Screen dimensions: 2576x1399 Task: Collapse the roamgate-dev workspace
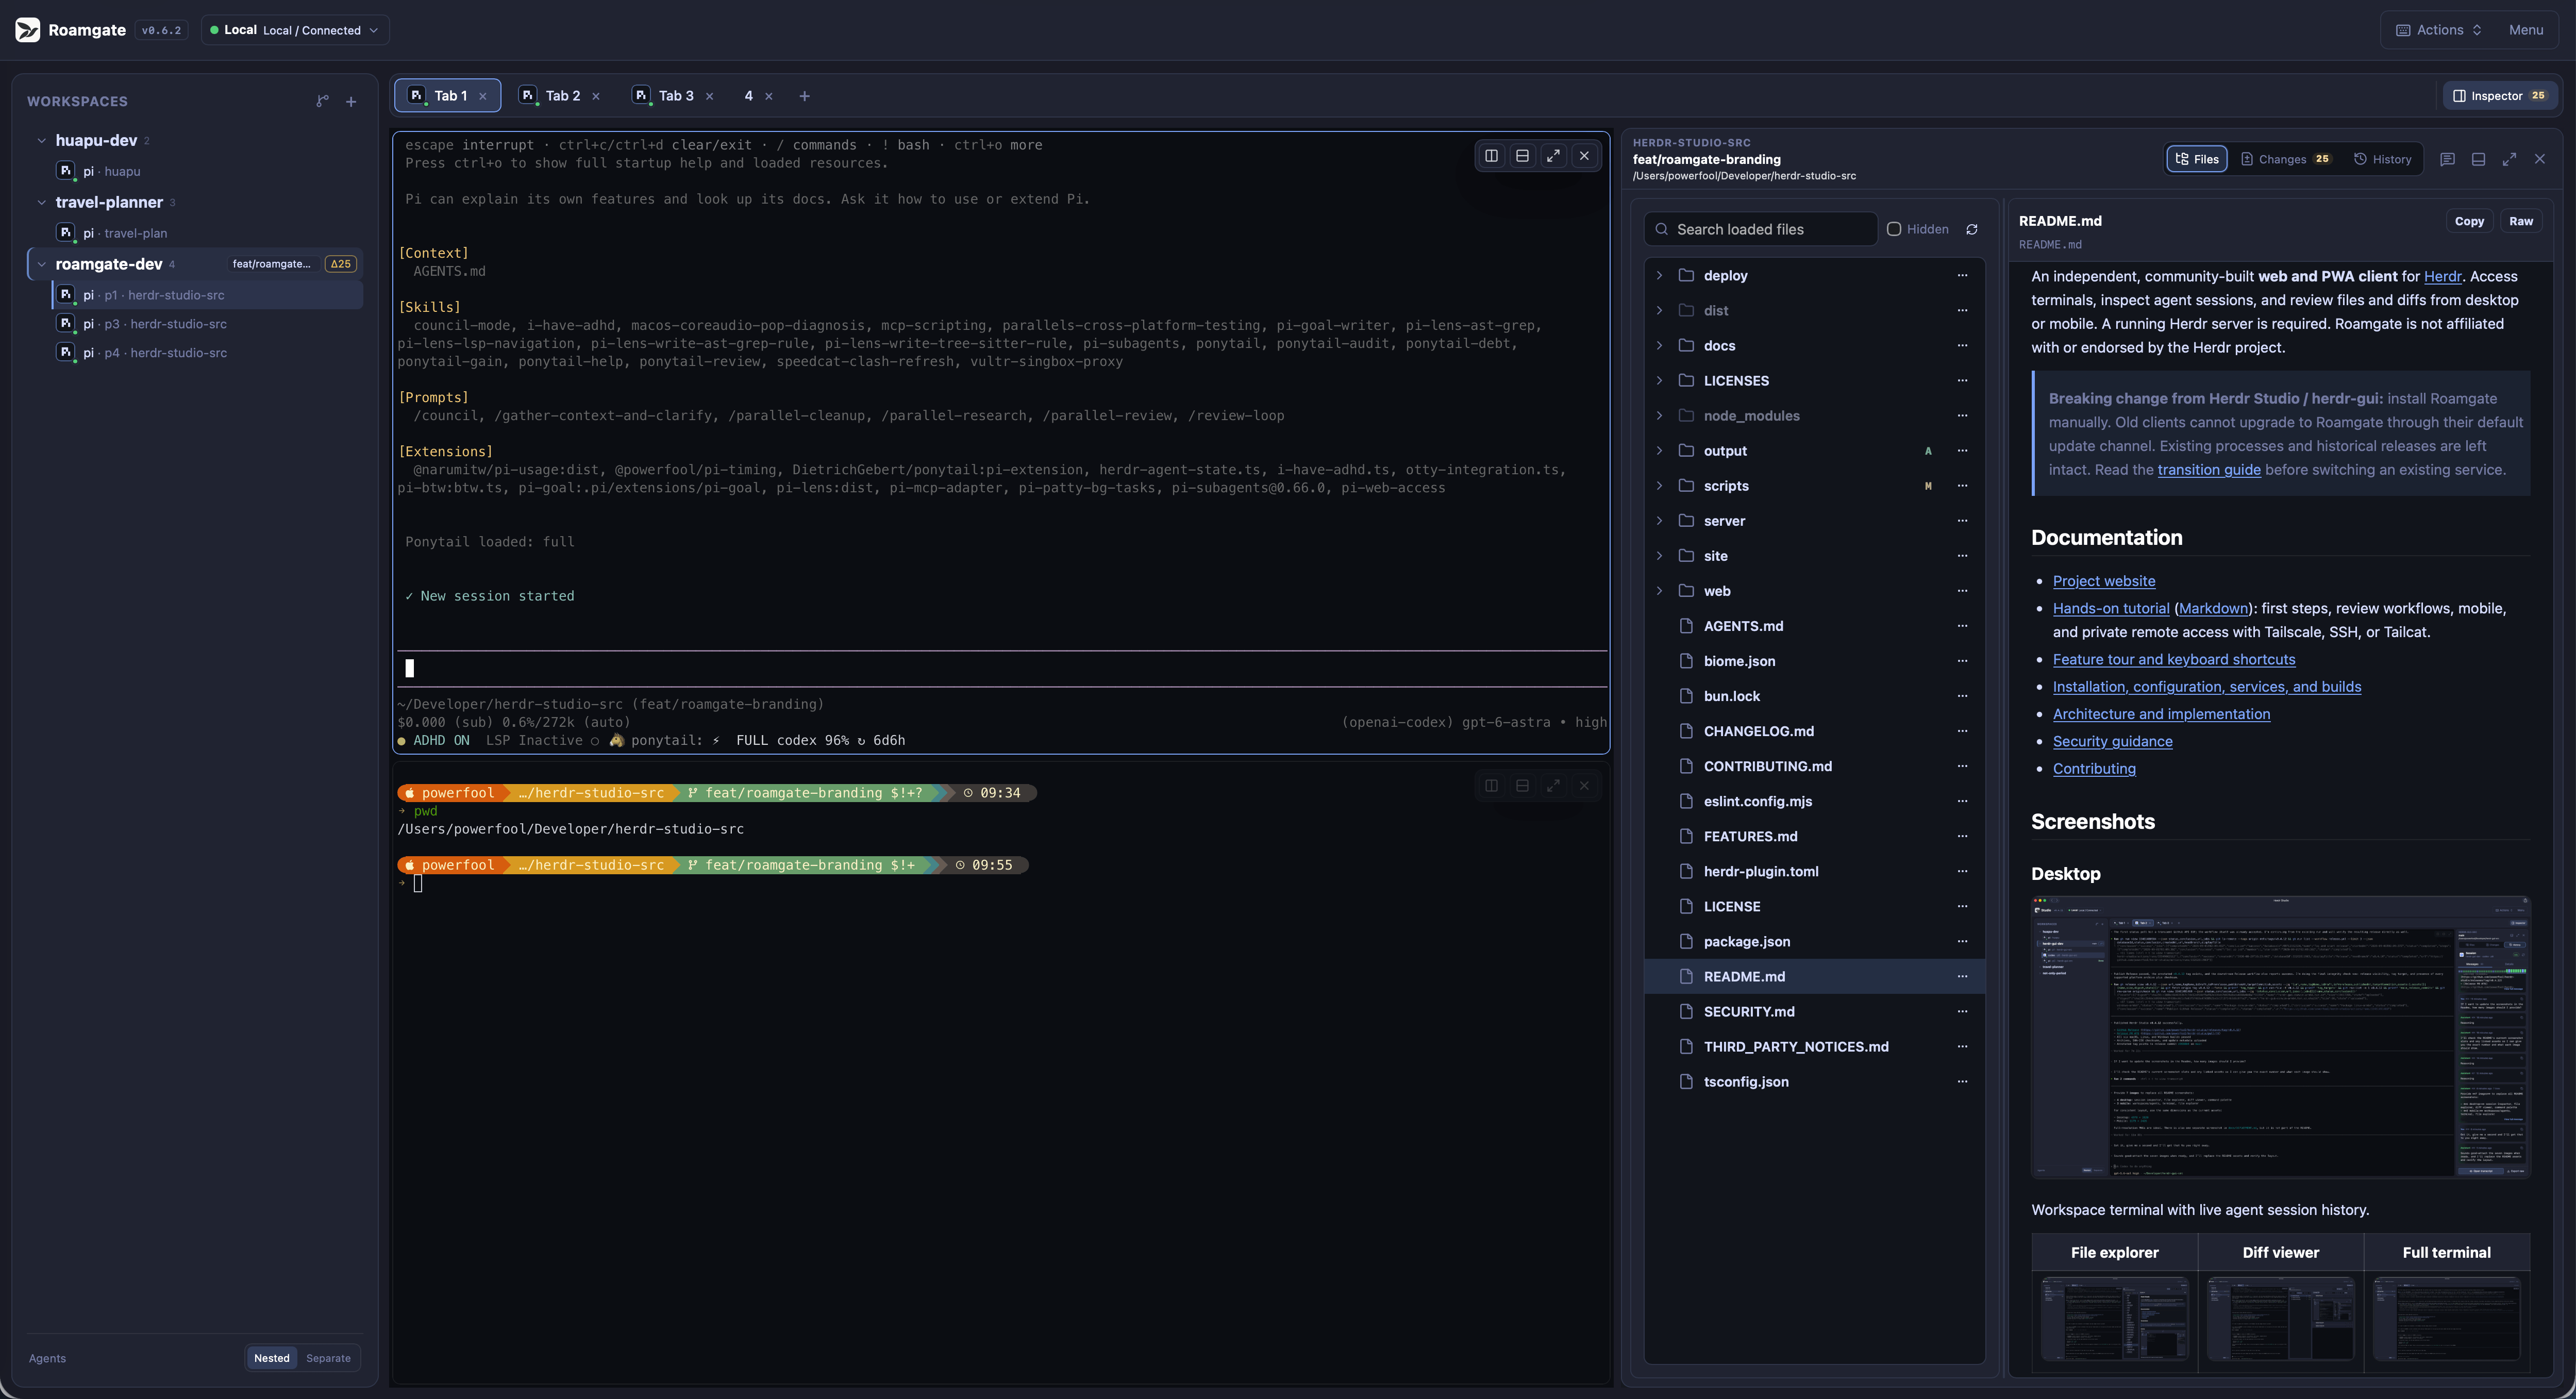pyautogui.click(x=42, y=264)
